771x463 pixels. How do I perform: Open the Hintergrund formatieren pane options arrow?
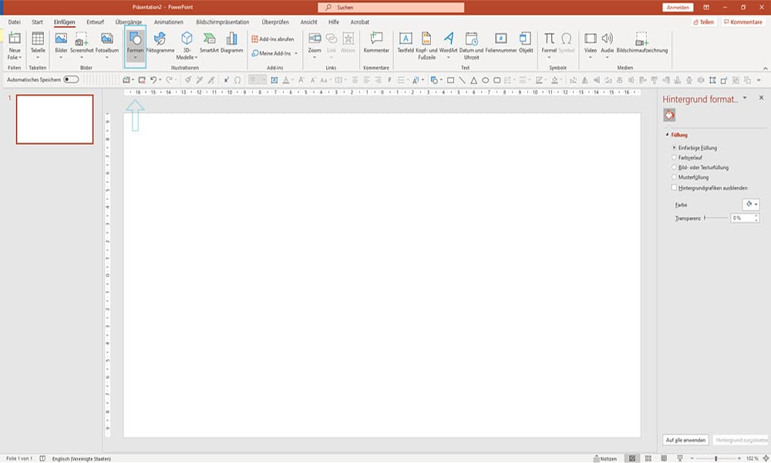coord(745,98)
